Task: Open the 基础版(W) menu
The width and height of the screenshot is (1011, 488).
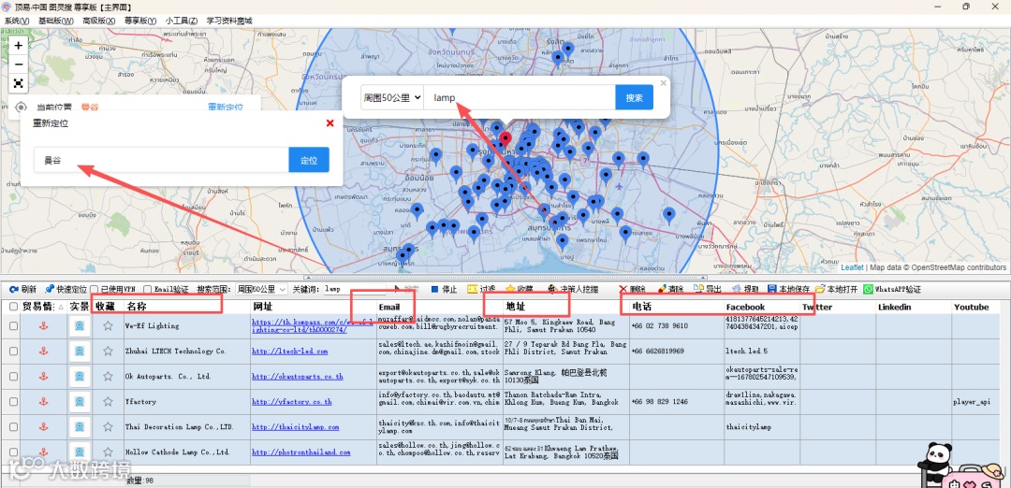Action: (55, 21)
